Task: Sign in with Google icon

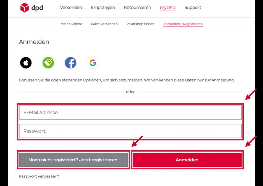Action: point(93,63)
